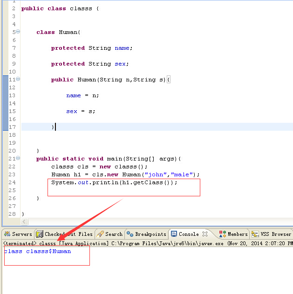This screenshot has height=294, width=293.
Task: Click the Members tab icon
Action: 223,234
